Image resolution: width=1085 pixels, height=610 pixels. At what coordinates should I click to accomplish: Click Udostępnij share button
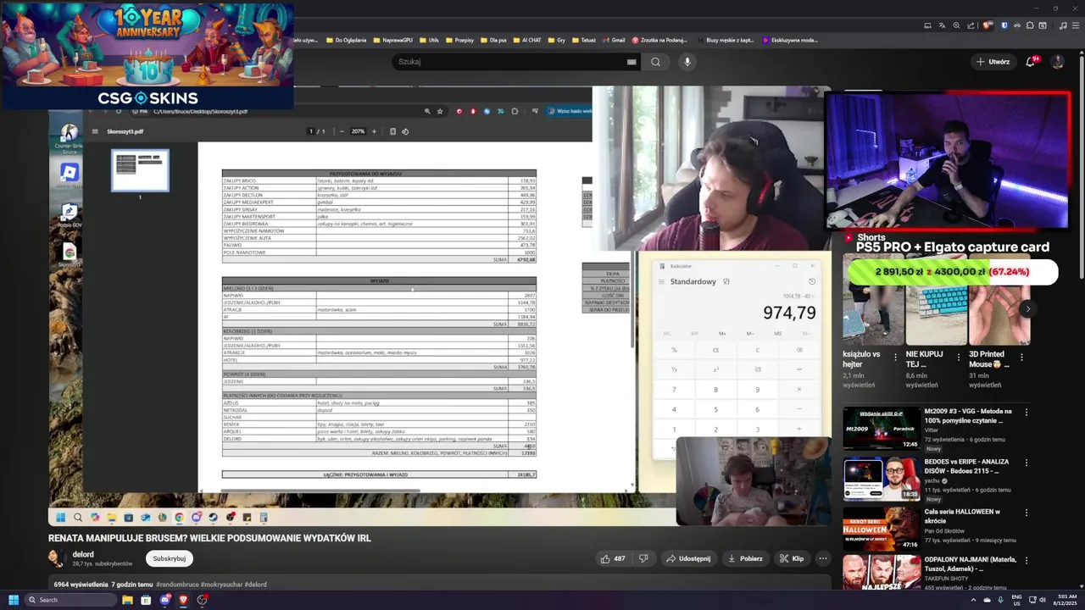tap(688, 559)
